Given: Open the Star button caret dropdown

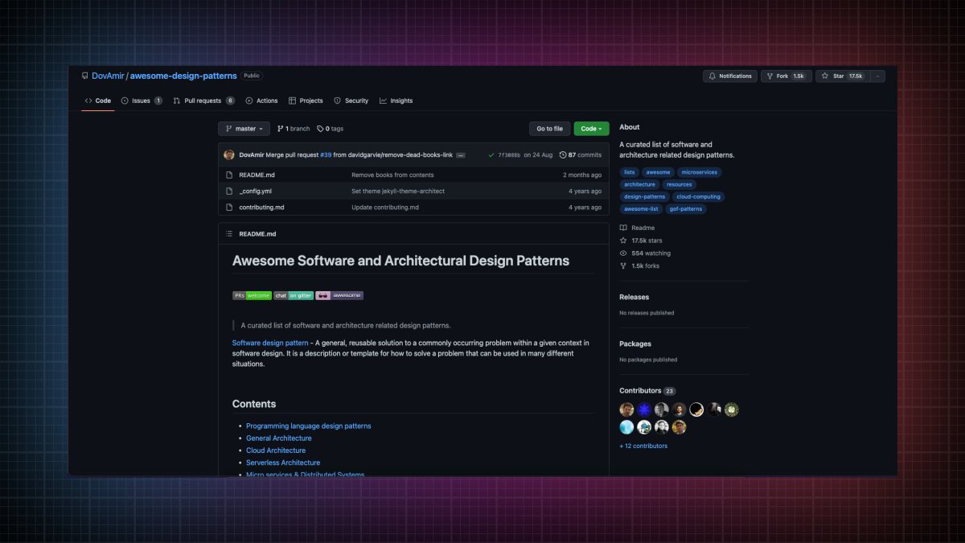Looking at the screenshot, I should (877, 76).
